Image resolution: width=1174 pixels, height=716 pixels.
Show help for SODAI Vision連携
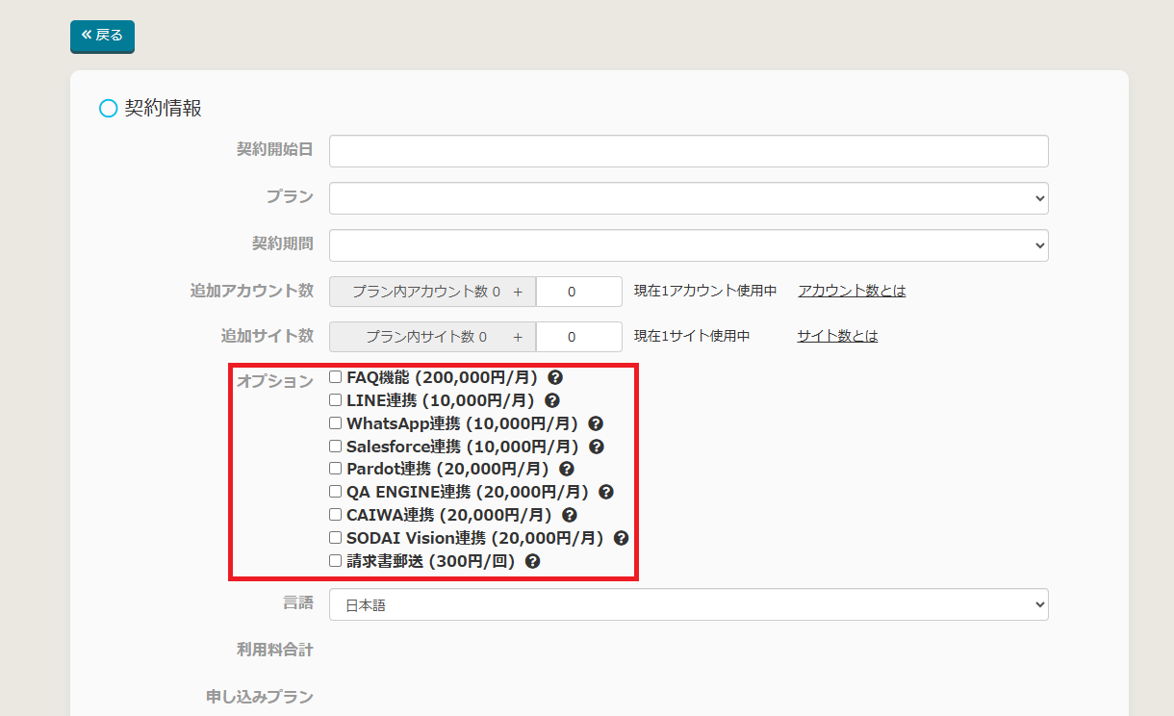click(x=622, y=538)
